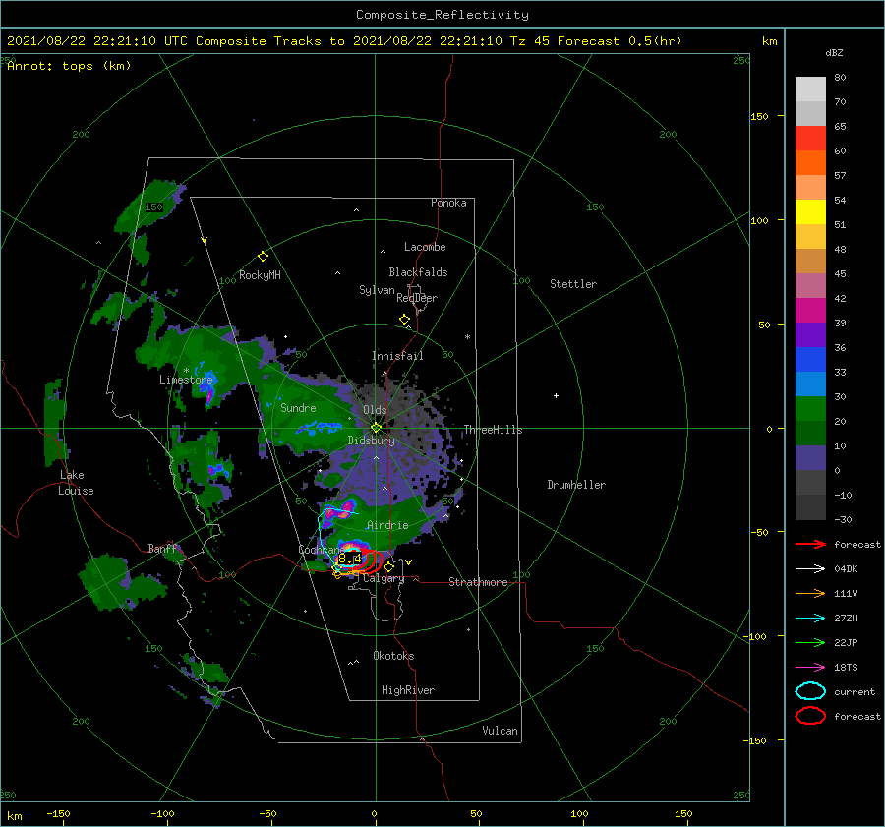
Task: Click the Blackfalds label
Action: coord(418,272)
